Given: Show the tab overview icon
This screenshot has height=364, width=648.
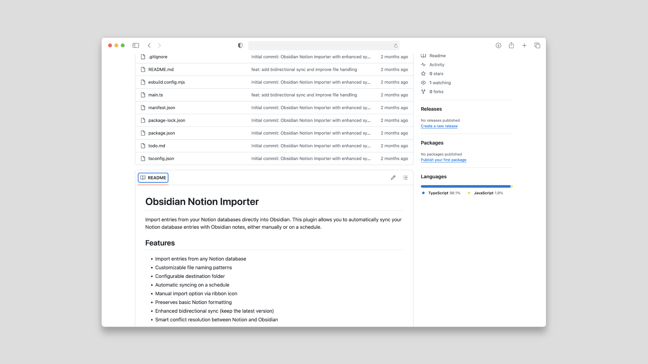Looking at the screenshot, I should click(x=537, y=45).
